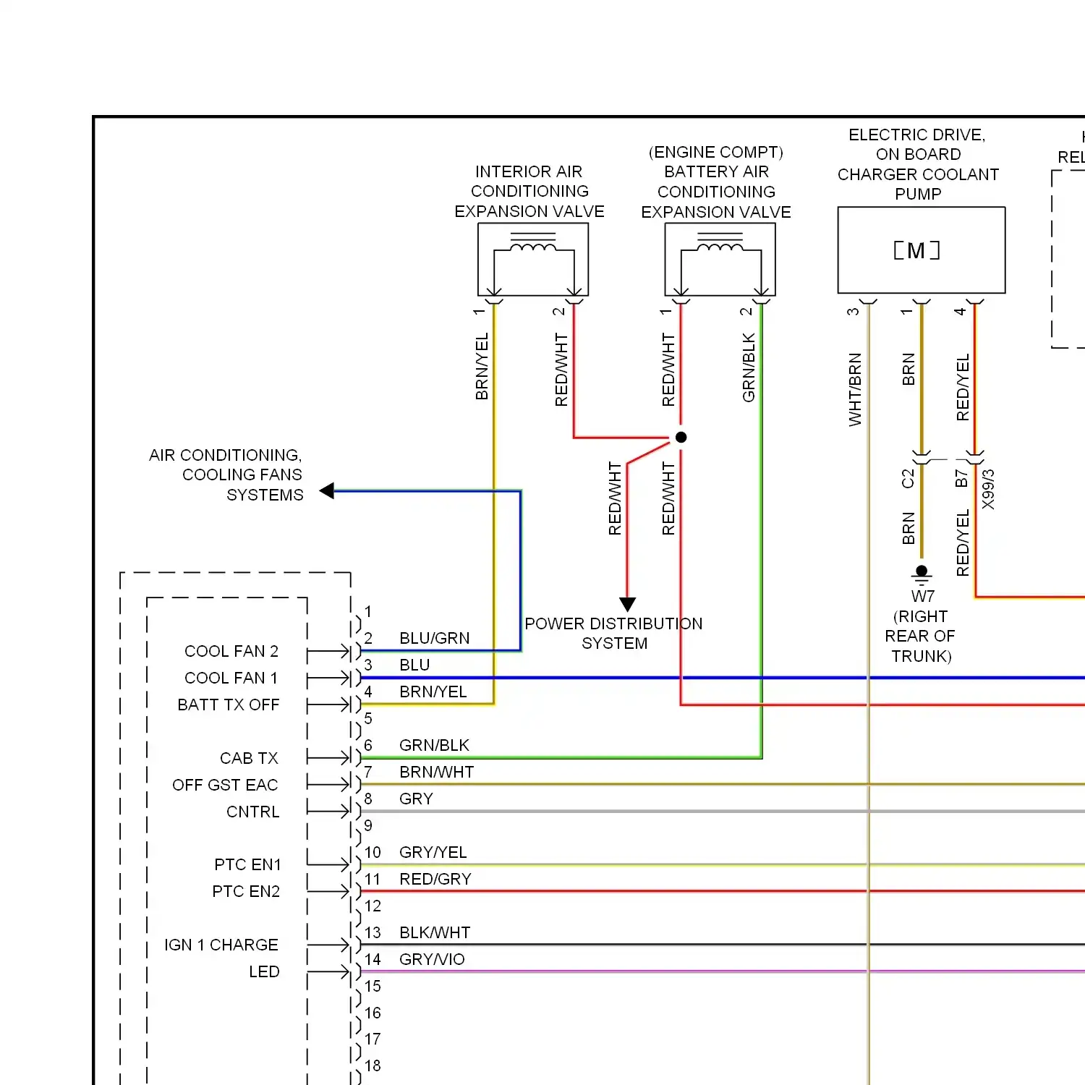This screenshot has height=1085, width=1085.
Task: Click connector pin number 15
Action: click(x=373, y=987)
